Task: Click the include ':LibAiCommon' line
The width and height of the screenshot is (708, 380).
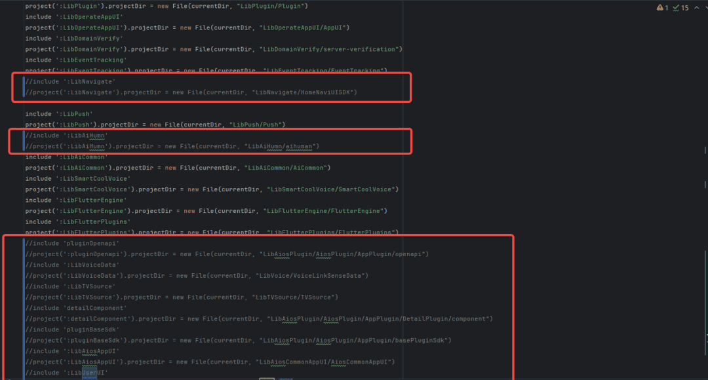Action: click(67, 157)
